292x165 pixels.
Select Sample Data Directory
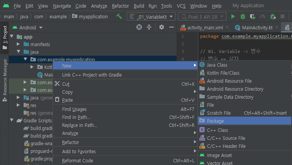pyautogui.click(x=244, y=97)
